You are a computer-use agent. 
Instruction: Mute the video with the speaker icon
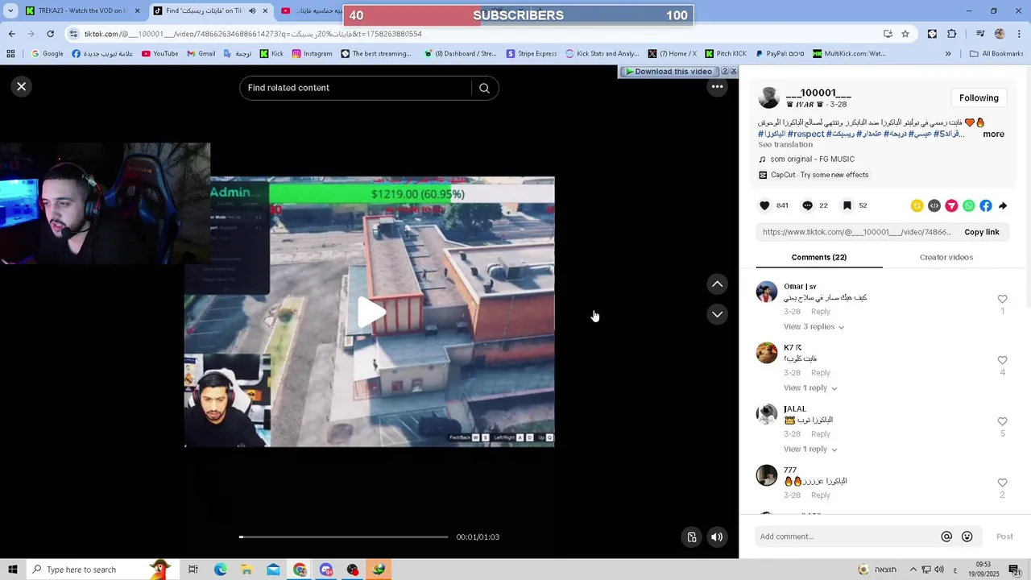pos(717,537)
